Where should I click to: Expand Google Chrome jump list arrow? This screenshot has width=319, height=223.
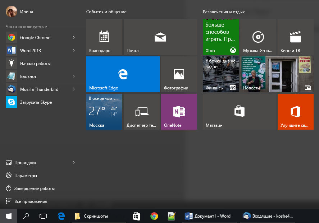pyautogui.click(x=74, y=38)
